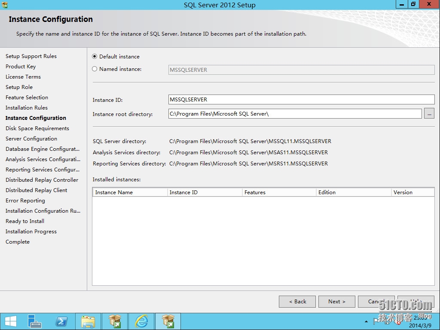Click the MSAS11.MSSQLSERVER directory path
The width and height of the screenshot is (440, 330).
249,153
